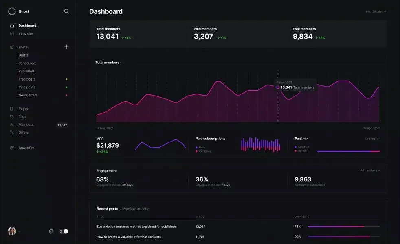The width and height of the screenshot is (400, 244).
Task: Open the settings gear icon
Action: (51, 231)
